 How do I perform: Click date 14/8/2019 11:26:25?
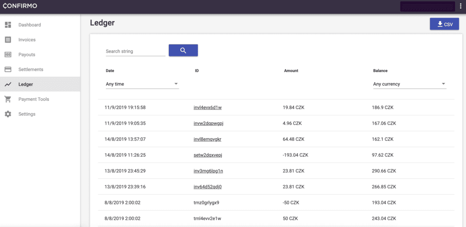125,155
